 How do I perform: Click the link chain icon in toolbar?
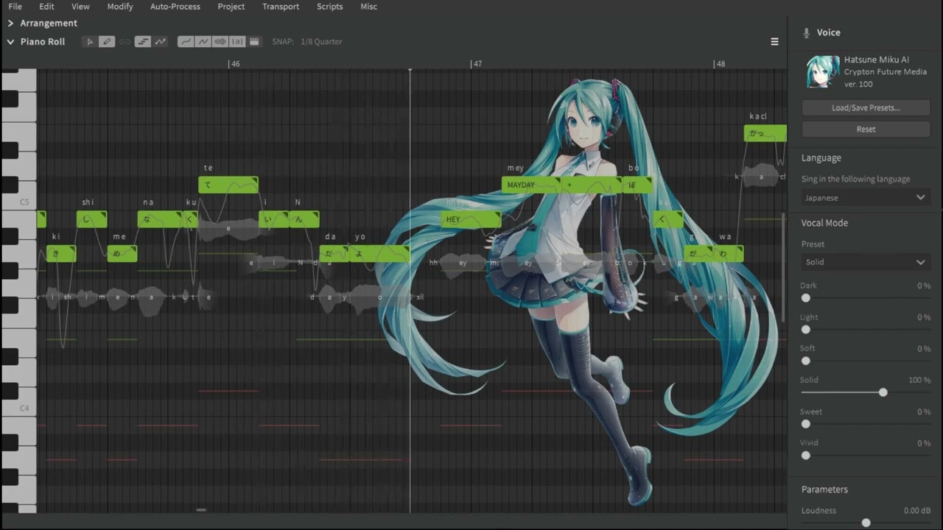tap(125, 42)
